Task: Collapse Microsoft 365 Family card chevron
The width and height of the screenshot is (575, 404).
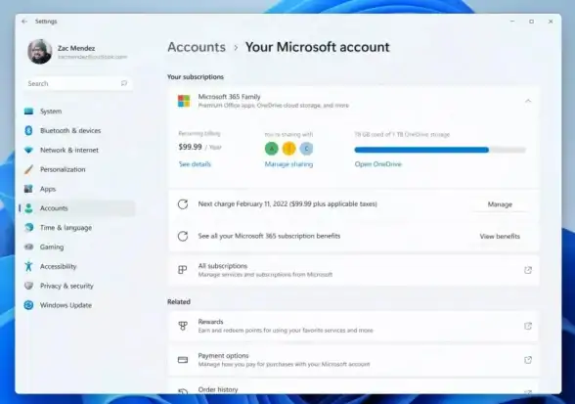Action: click(528, 101)
